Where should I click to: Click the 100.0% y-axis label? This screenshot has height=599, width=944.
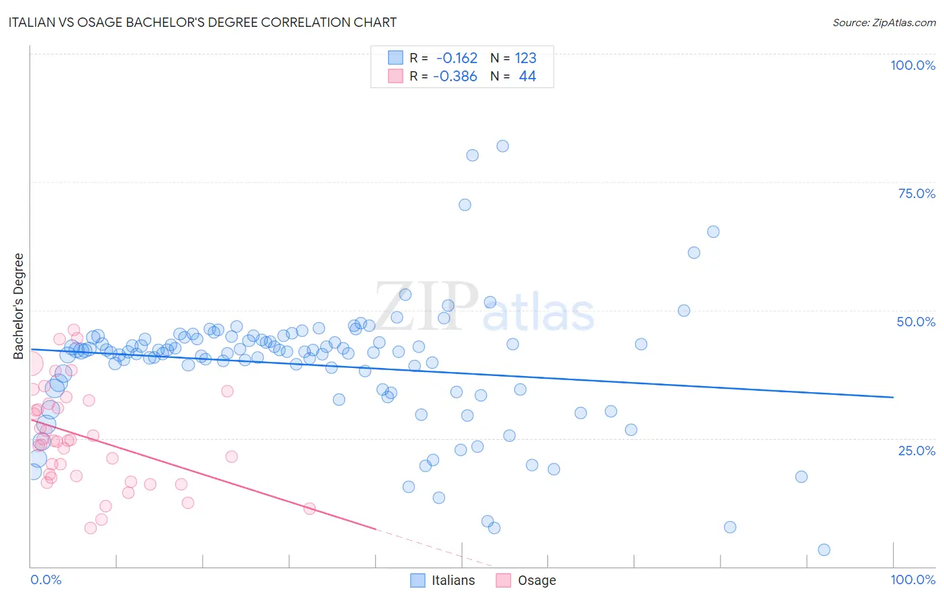pyautogui.click(x=913, y=65)
